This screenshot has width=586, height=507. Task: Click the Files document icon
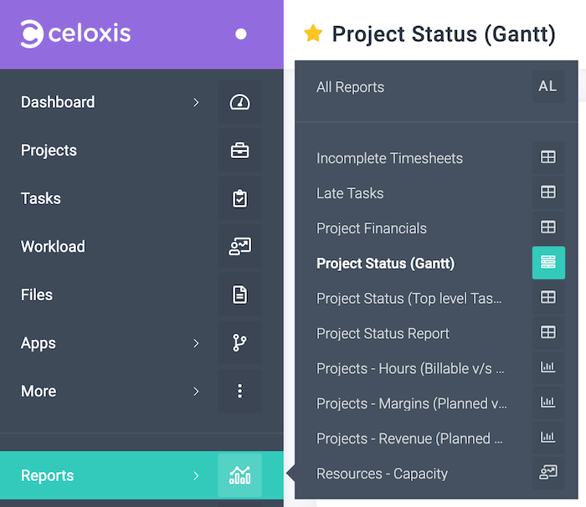coord(239,294)
